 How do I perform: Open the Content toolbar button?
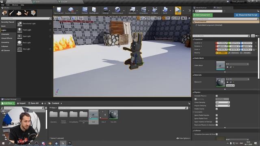point(85,11)
